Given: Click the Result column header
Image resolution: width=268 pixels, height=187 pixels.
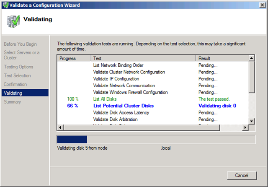Looking at the screenshot, I should point(222,58).
